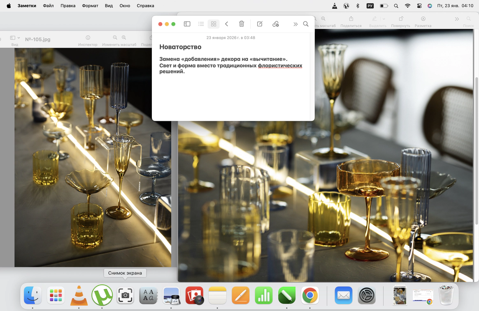The width and height of the screenshot is (479, 311).
Task: Expand the right Preview toolbar overflow
Action: tap(457, 19)
